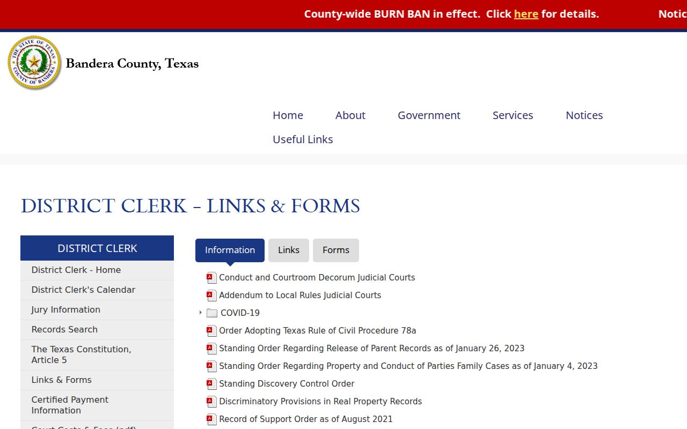Open the Home menu item
The width and height of the screenshot is (687, 429).
pyautogui.click(x=288, y=115)
